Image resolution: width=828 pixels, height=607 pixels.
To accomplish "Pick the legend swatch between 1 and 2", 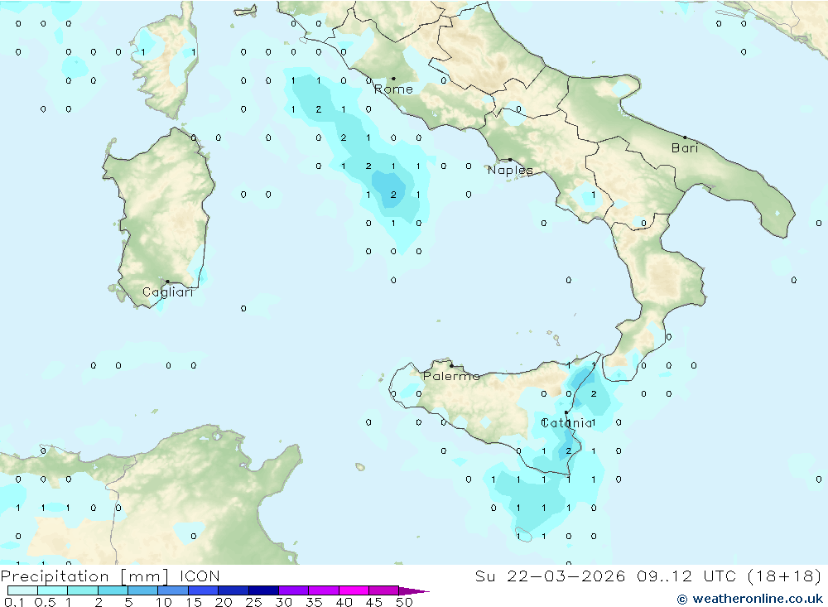I will coord(82,590).
